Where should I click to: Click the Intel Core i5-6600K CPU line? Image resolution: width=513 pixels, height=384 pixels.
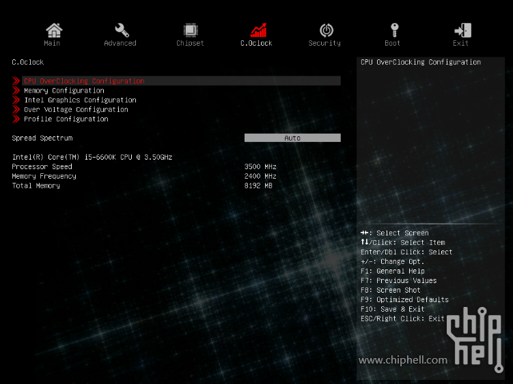(x=92, y=157)
